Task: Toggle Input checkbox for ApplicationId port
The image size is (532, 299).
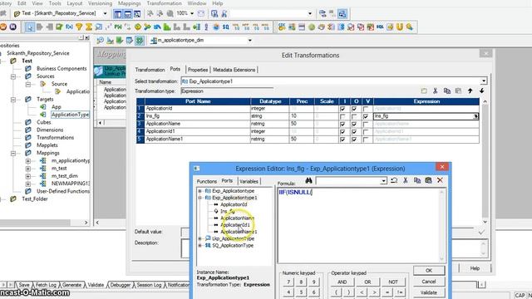Action: (342, 109)
